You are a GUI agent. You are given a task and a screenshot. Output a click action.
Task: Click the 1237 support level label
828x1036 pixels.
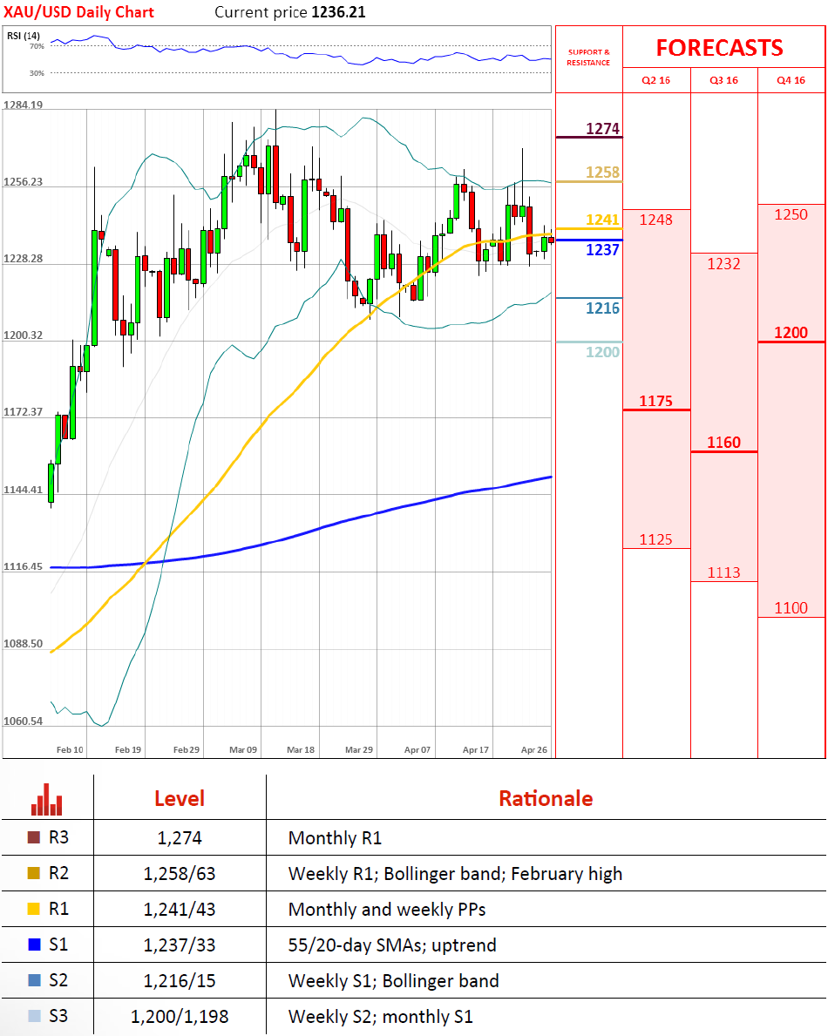coord(602,250)
